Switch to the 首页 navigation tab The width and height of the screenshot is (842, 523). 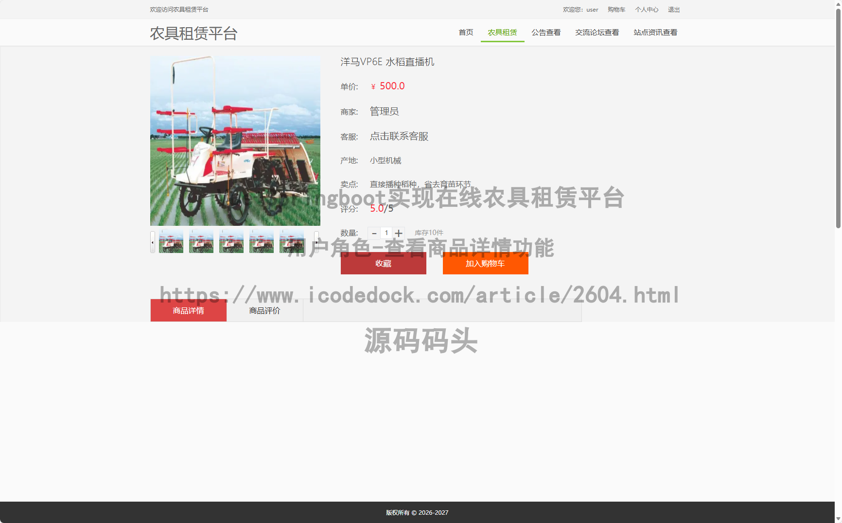[x=465, y=32]
